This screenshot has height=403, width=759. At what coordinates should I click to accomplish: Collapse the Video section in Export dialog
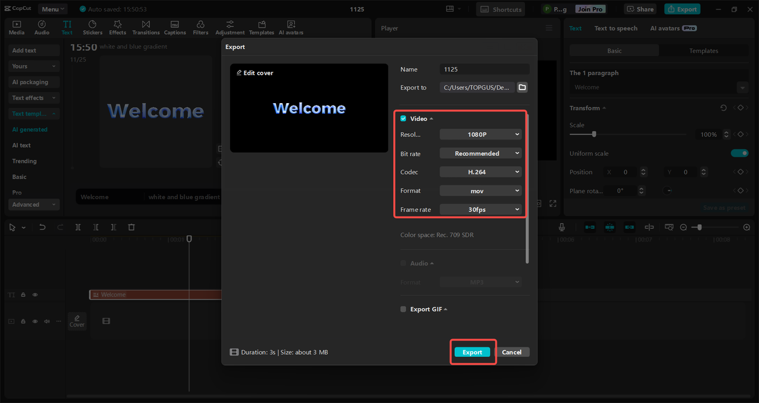pos(432,119)
